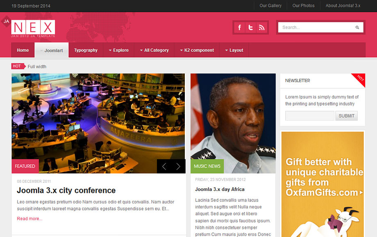This screenshot has width=377, height=237.
Task: Open the Twitter social icon
Action: coord(251,27)
